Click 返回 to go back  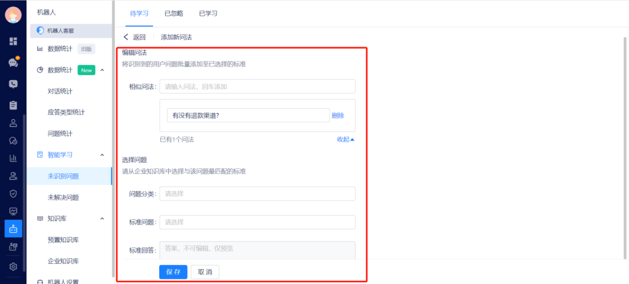[139, 37]
